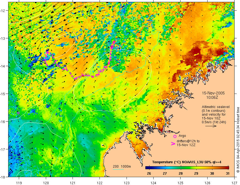Image resolution: width=240 pixels, height=185 pixels.
Task: Click the dark blue end of temperature color bar
Action: [147, 168]
